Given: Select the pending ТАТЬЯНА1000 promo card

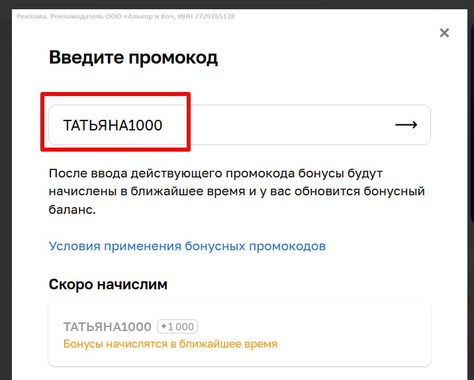Looking at the screenshot, I should 239,334.
